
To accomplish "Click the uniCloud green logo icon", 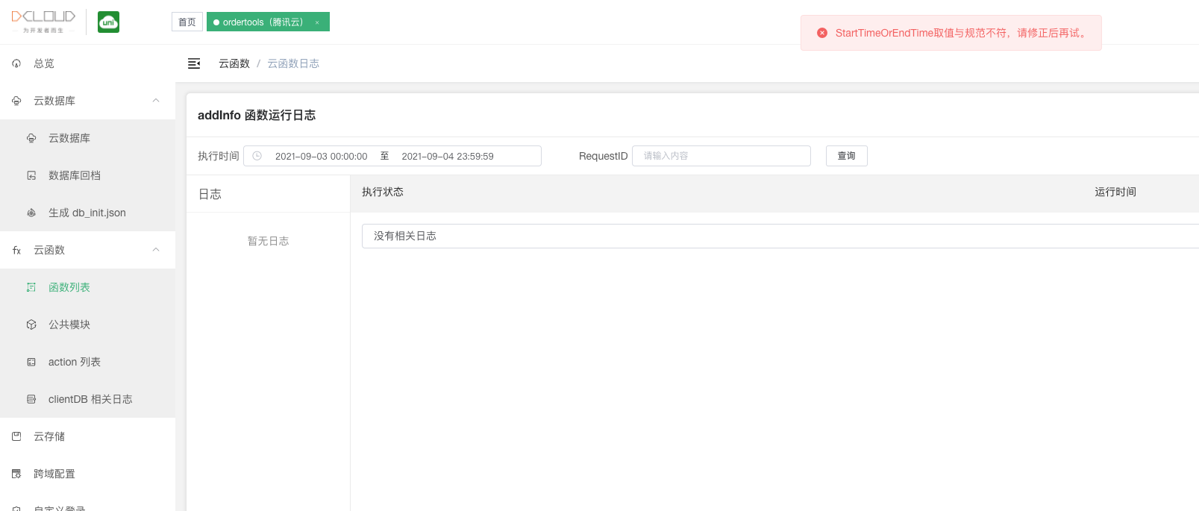I will coord(108,22).
